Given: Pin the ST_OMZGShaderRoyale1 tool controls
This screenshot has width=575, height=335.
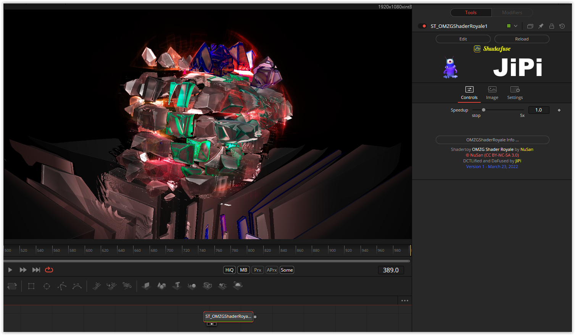Looking at the screenshot, I should click(x=541, y=26).
